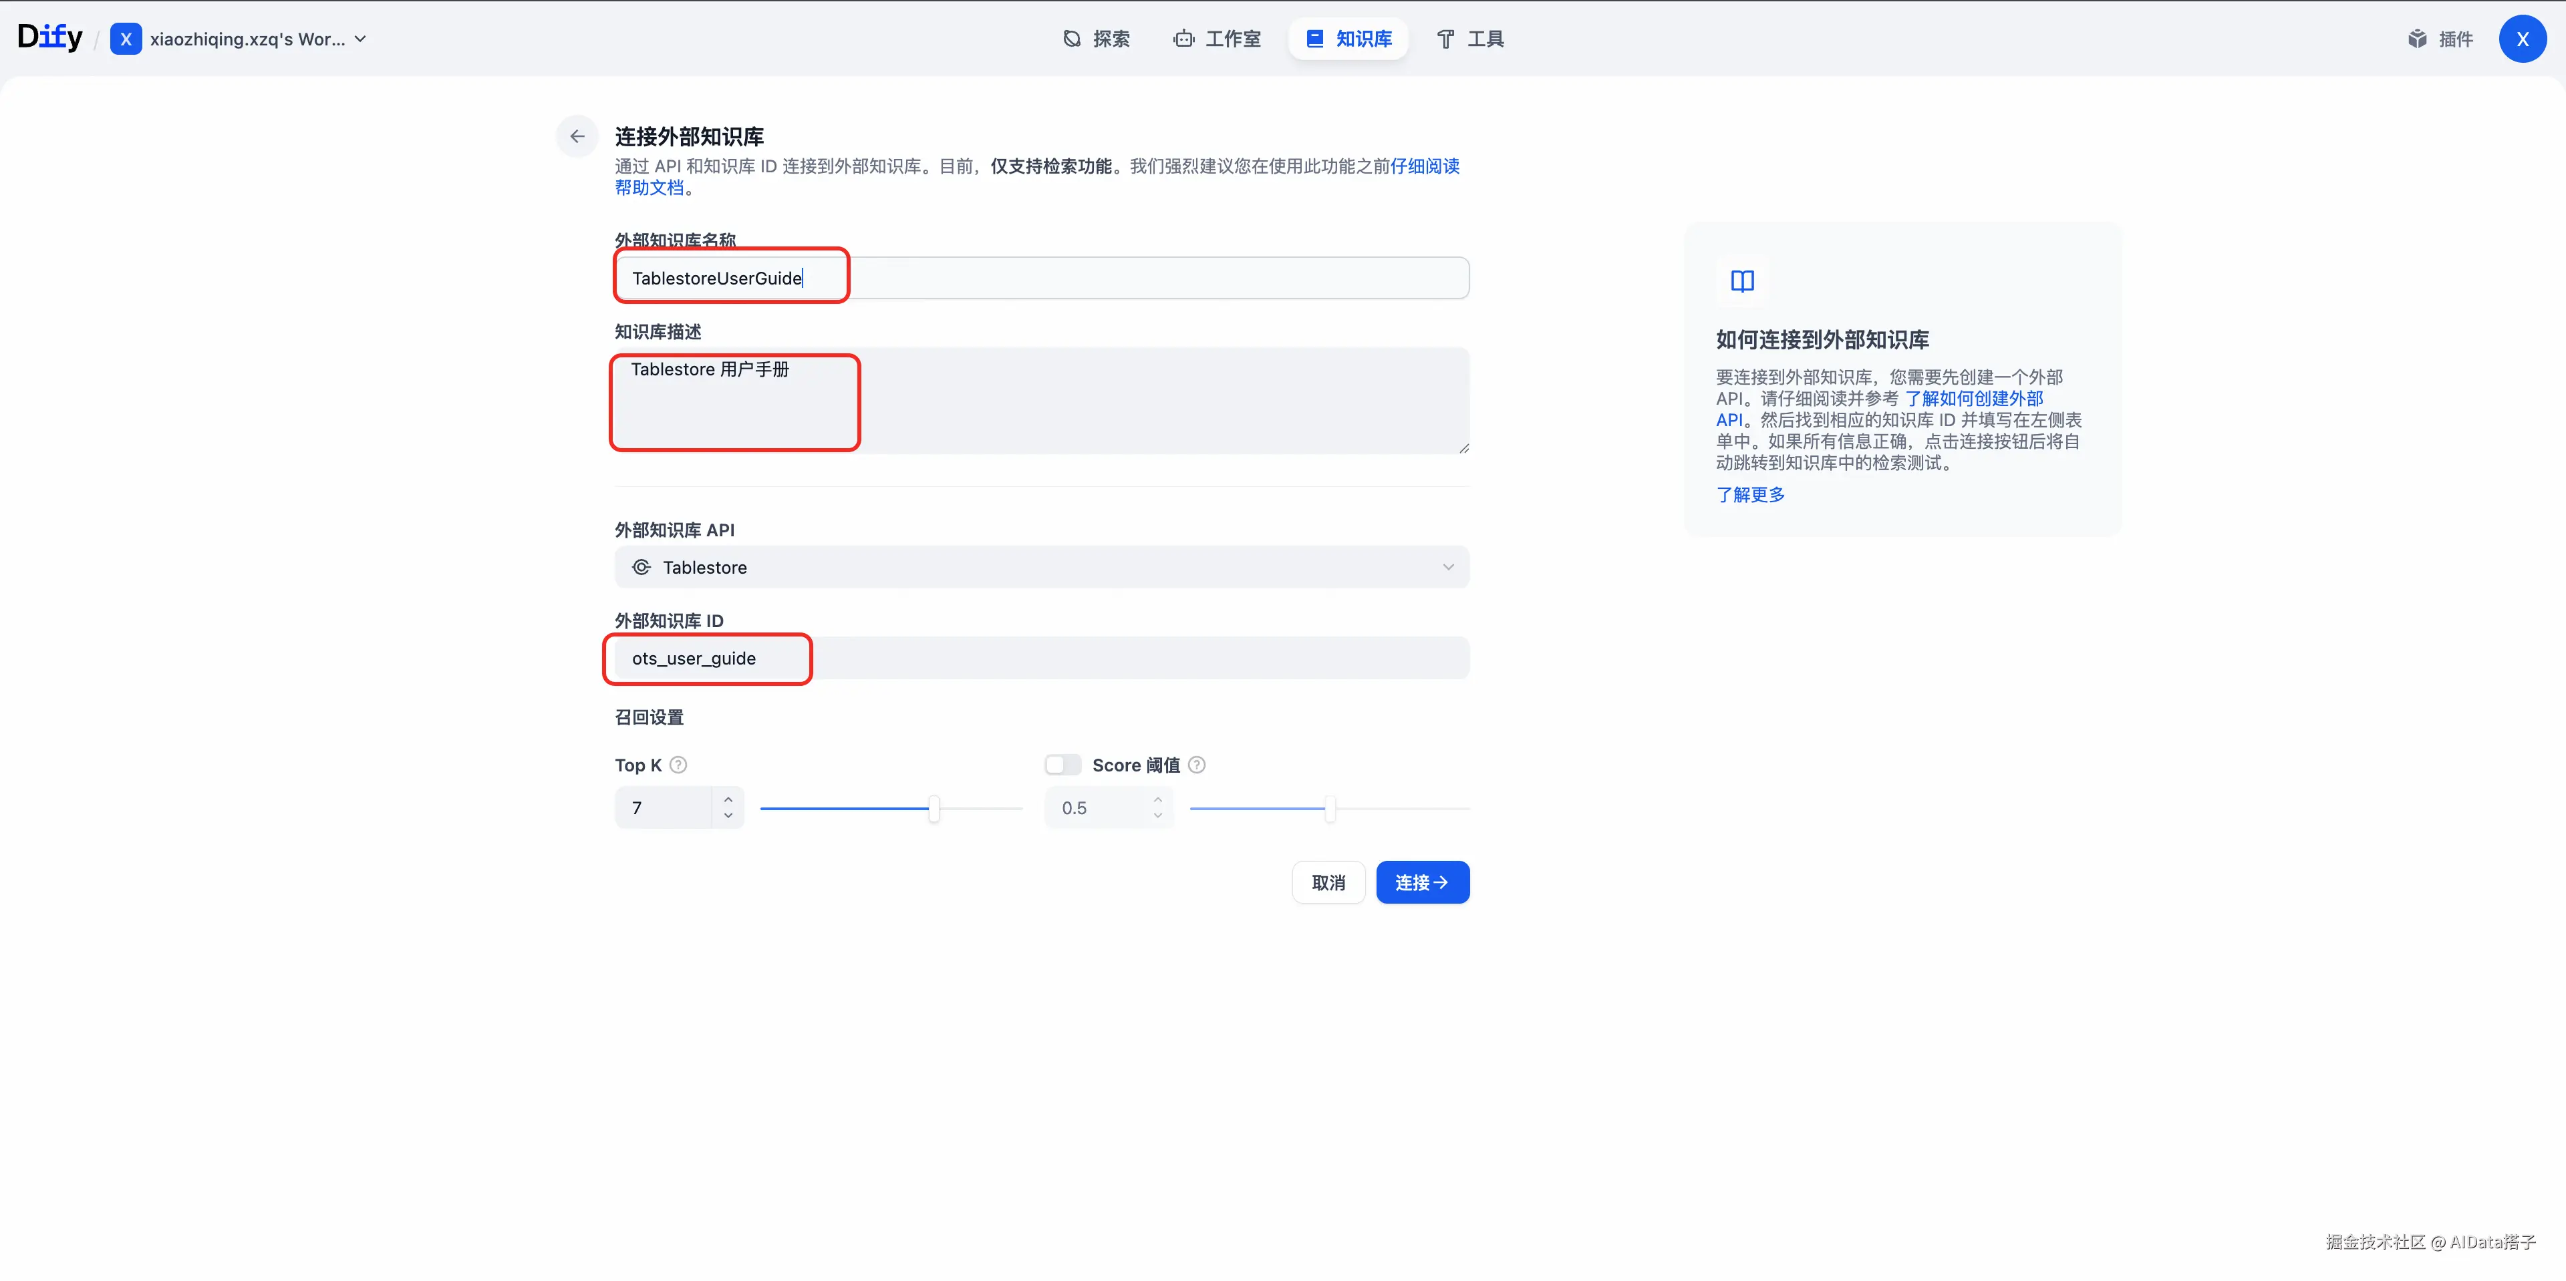Focus the 外部知识库名称 input field
Screen dimensions: 2566x1281
point(1042,278)
